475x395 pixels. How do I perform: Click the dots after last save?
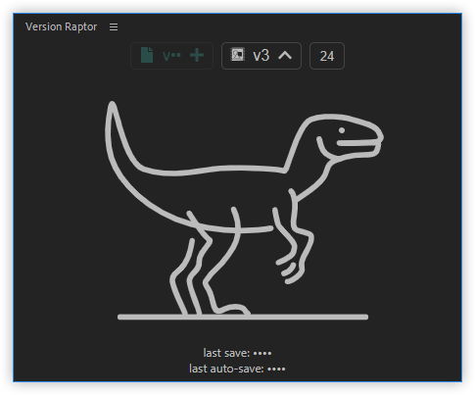pyautogui.click(x=262, y=354)
